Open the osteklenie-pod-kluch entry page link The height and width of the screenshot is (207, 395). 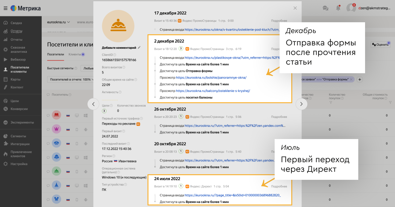[x=232, y=30]
